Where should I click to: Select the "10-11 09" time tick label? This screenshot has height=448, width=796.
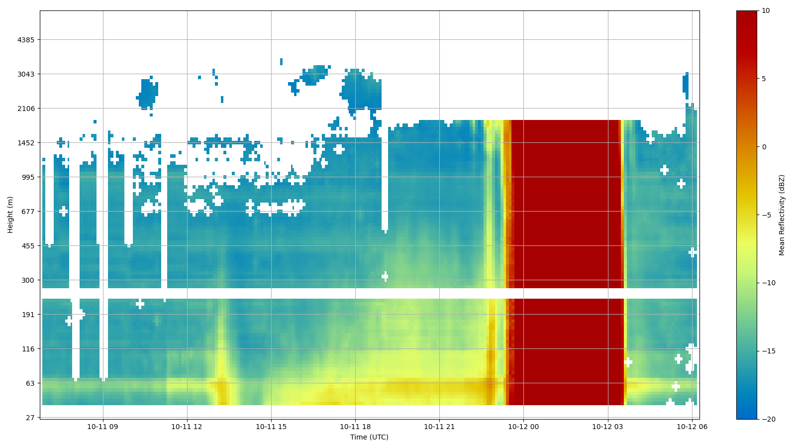click(x=103, y=427)
